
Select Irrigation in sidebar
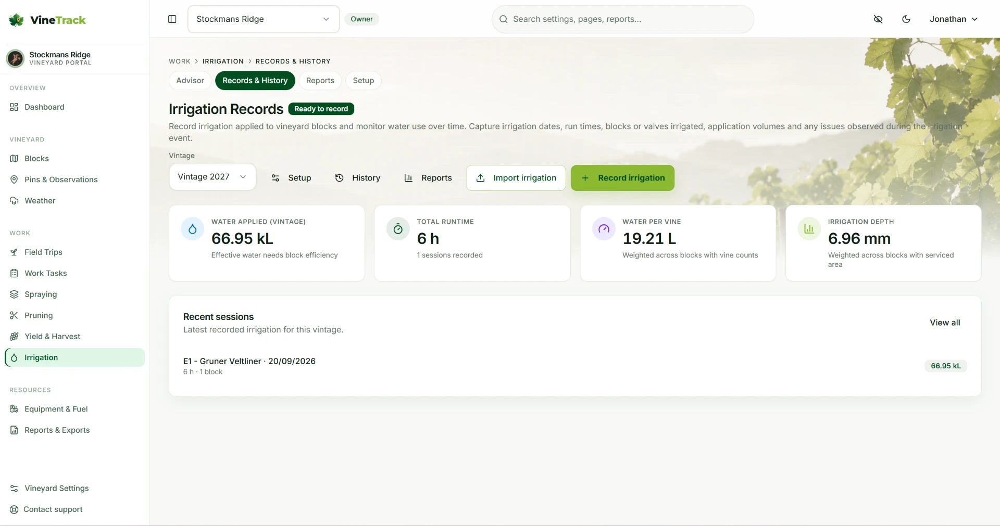tap(74, 357)
